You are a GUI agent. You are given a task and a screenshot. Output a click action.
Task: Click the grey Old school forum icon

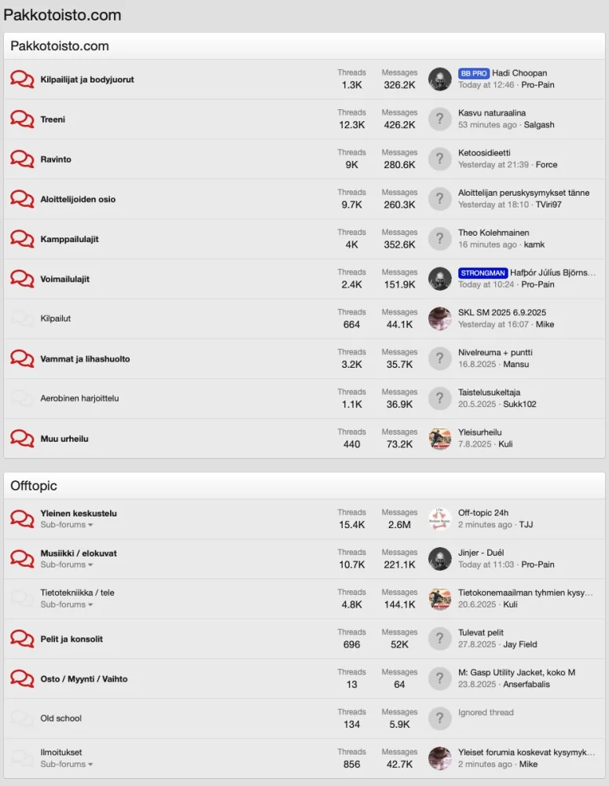(x=22, y=718)
